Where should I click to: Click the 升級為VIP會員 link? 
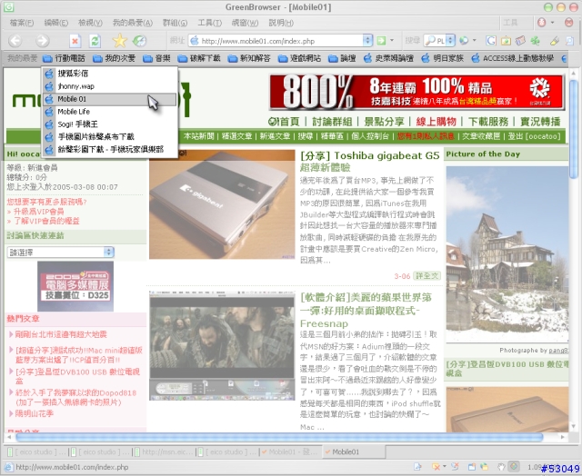38,212
